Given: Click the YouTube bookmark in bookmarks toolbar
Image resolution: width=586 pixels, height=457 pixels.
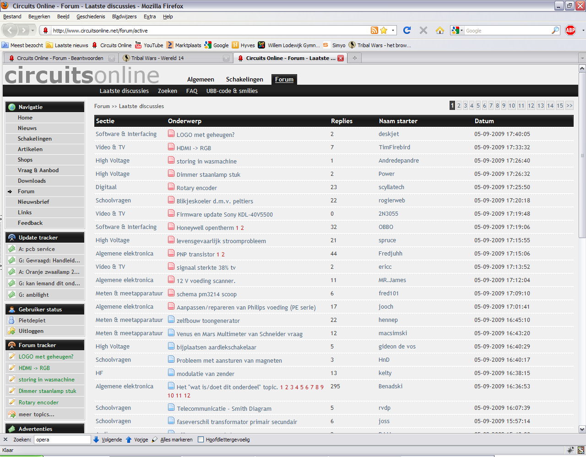Looking at the screenshot, I should 149,45.
